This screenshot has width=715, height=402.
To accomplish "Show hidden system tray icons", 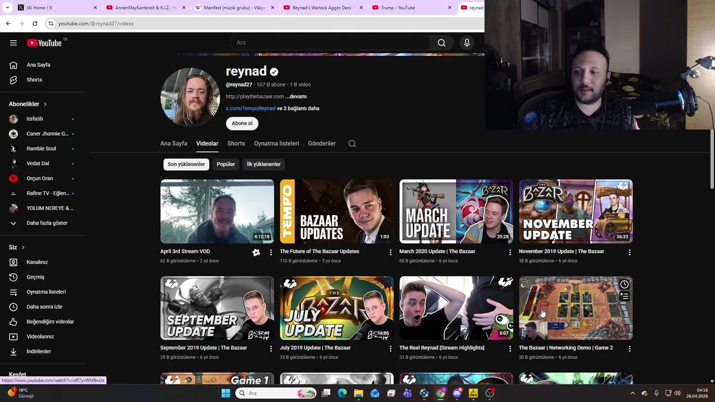I will [632, 393].
